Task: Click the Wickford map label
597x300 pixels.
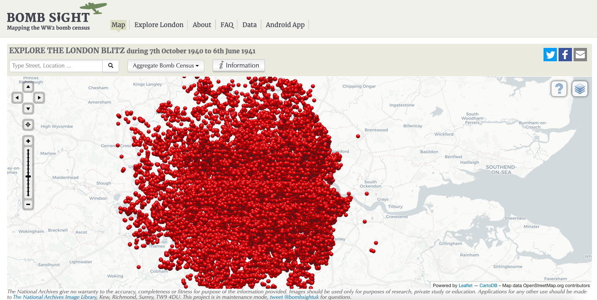Action: pyautogui.click(x=444, y=134)
